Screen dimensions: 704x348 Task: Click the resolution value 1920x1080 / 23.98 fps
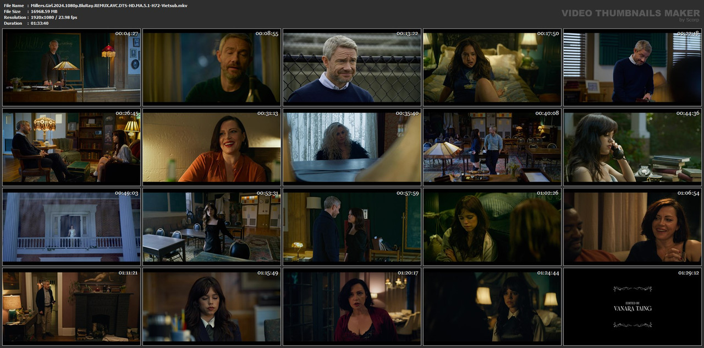pos(54,18)
